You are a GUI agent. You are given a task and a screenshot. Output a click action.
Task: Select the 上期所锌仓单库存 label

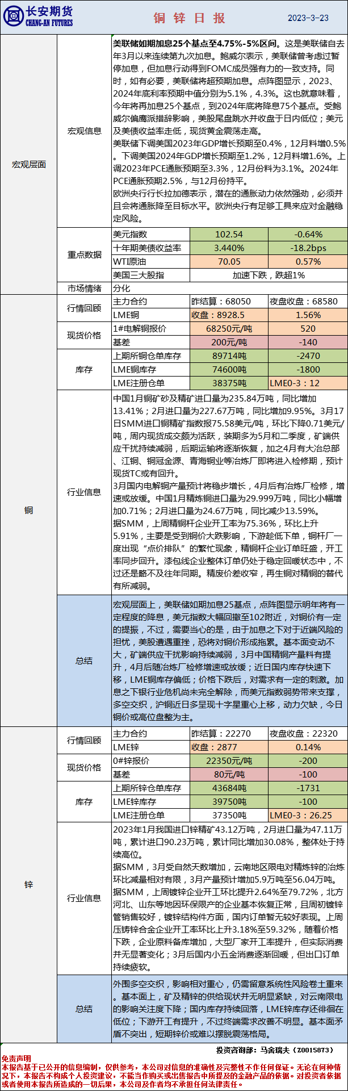[150, 788]
